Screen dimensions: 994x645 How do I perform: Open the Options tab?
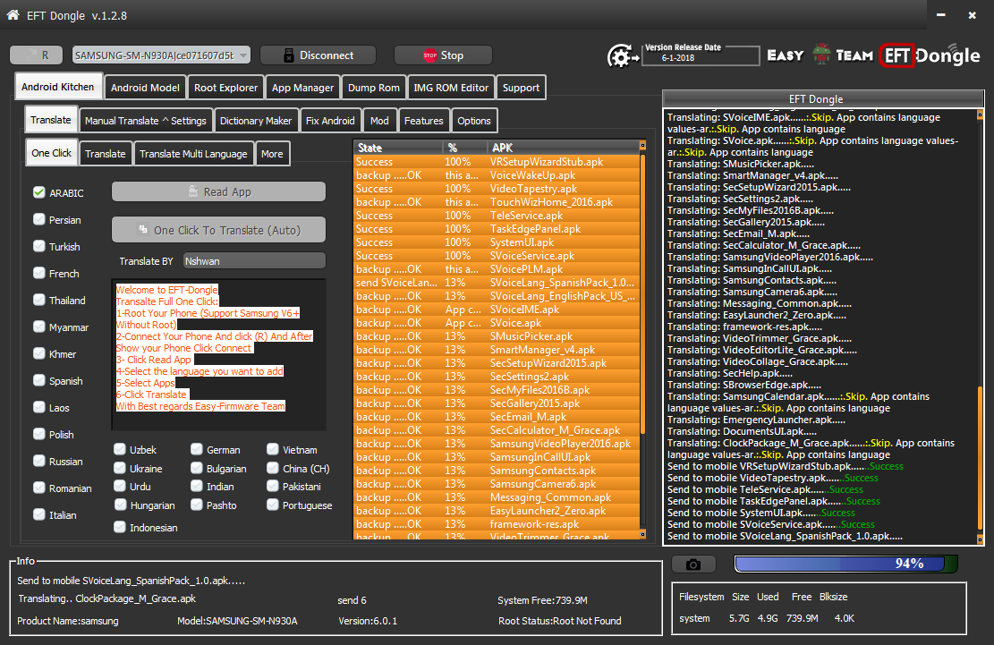click(473, 121)
